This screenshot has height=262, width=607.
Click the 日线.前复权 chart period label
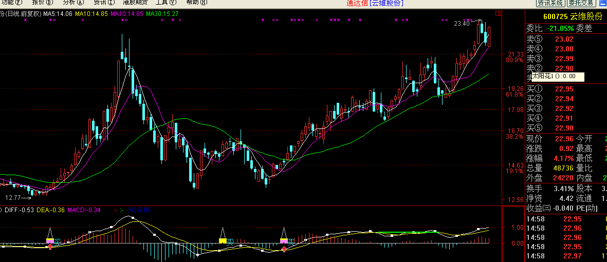(23, 13)
